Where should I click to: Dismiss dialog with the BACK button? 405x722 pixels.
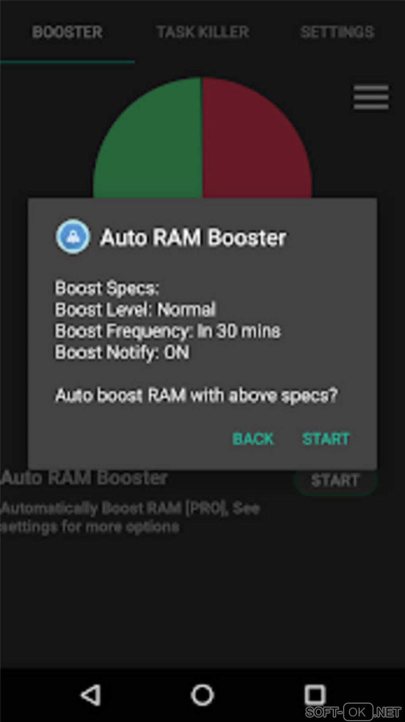tap(253, 439)
